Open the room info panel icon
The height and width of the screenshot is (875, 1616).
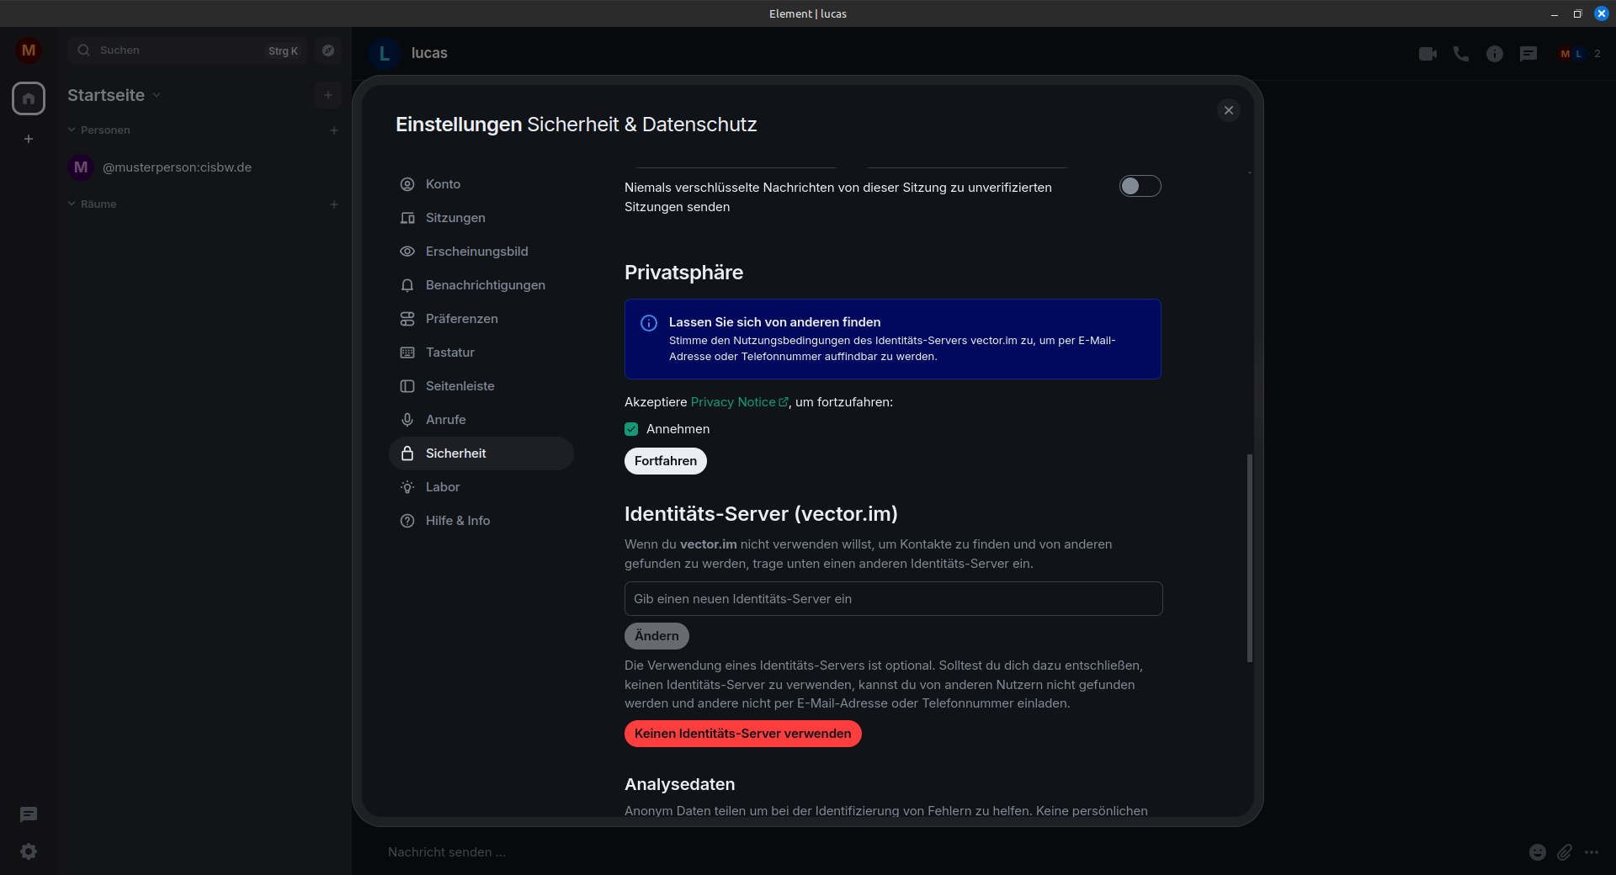tap(1495, 54)
